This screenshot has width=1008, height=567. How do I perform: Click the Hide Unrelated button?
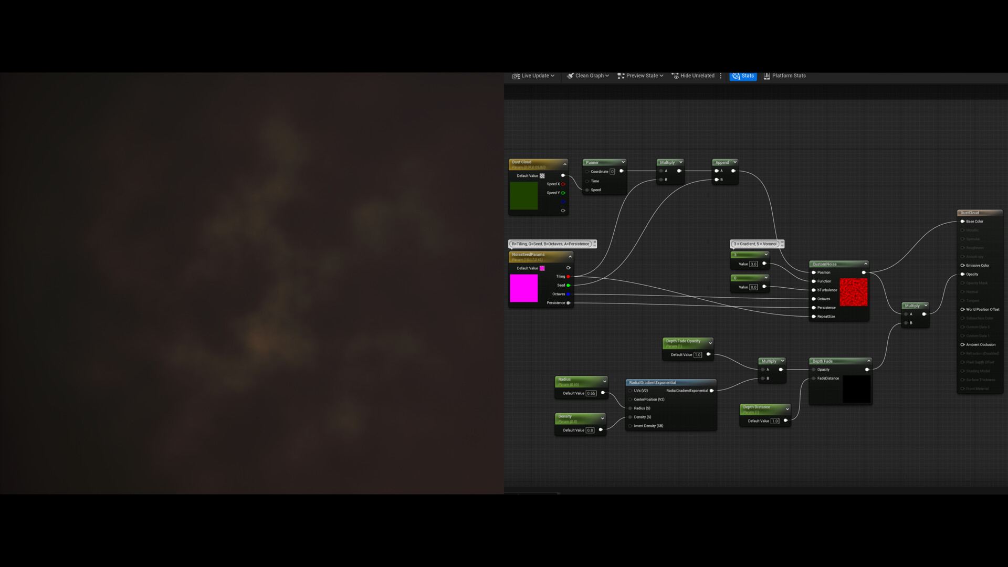[x=697, y=76]
